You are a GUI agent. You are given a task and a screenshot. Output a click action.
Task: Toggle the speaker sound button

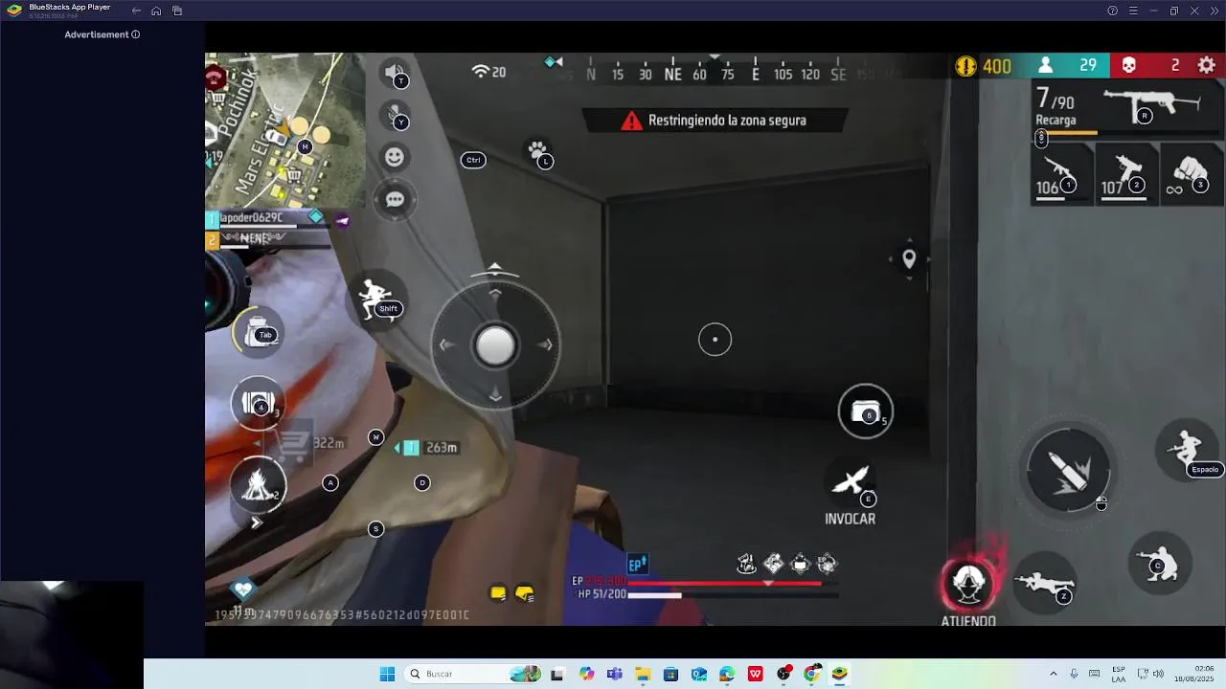coord(395,72)
